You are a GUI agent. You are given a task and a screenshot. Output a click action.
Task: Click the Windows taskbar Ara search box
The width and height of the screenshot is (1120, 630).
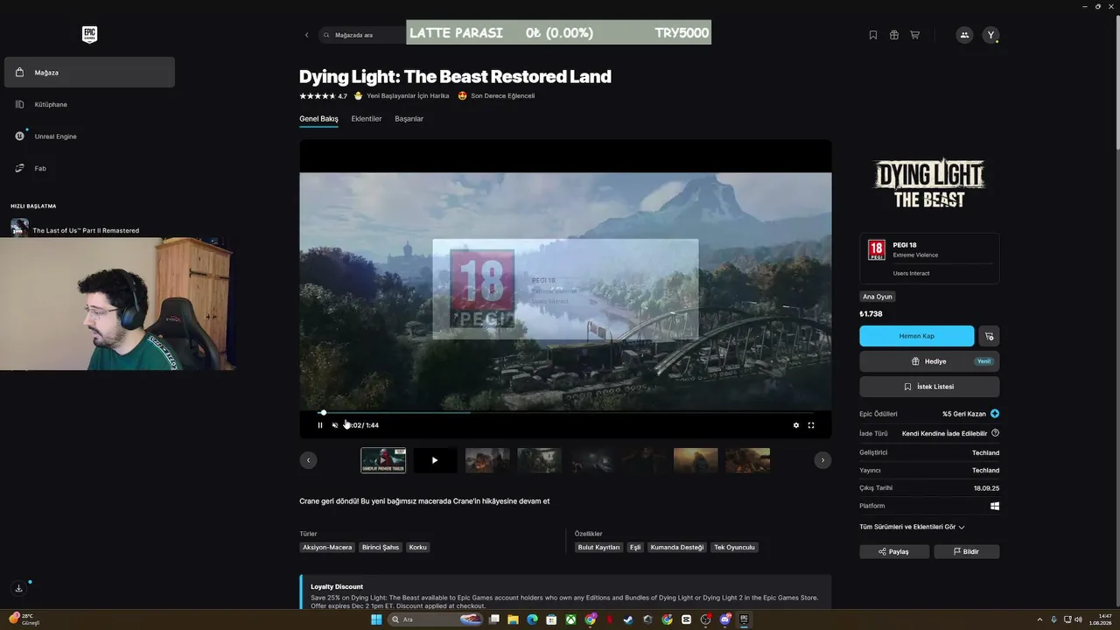coord(436,619)
